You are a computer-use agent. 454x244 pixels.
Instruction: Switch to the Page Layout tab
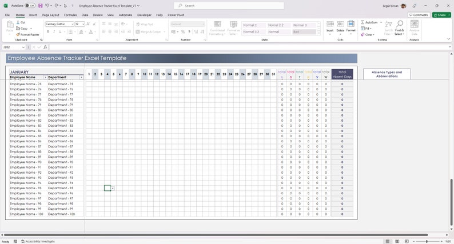[50, 15]
